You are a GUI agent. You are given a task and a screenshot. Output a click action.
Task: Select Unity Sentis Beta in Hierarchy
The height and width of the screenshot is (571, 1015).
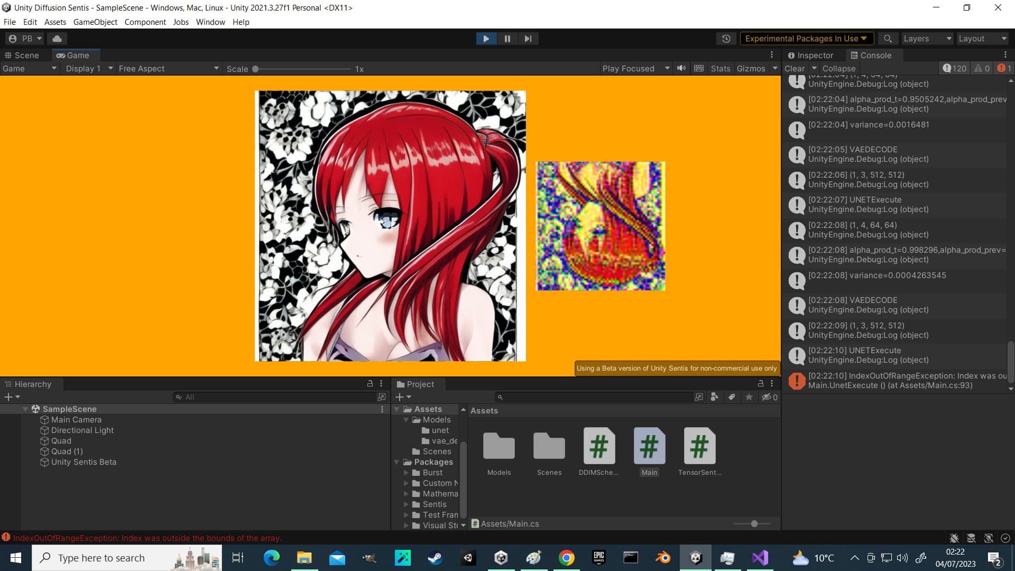[x=84, y=462]
